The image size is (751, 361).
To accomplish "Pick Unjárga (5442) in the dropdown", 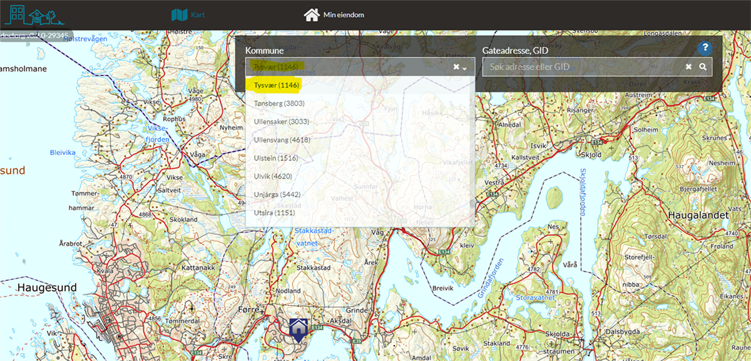I will [x=360, y=195].
